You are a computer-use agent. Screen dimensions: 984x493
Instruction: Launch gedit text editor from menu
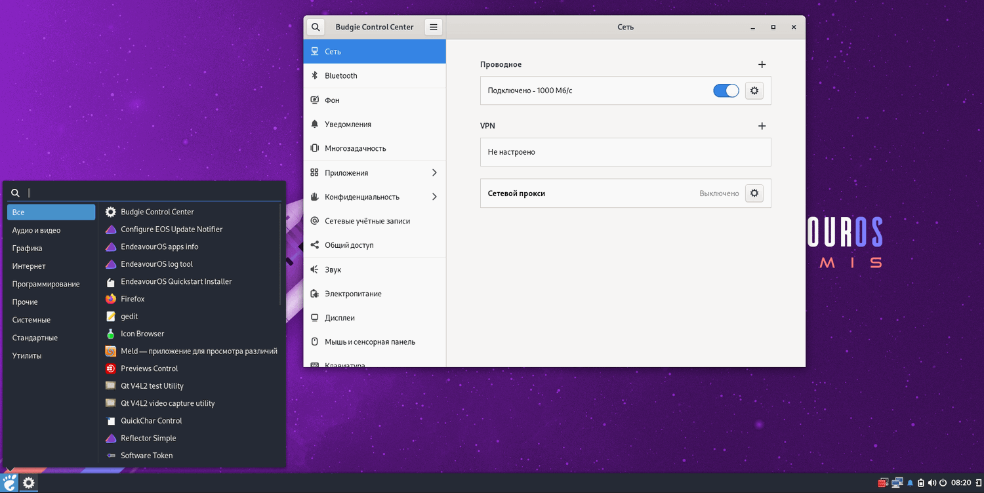190,316
